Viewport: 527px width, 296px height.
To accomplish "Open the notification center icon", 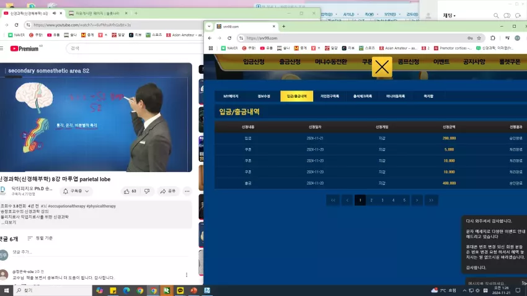I will pos(518,290).
